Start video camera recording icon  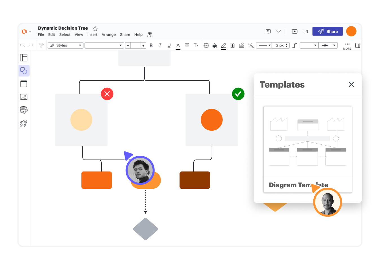[305, 31]
